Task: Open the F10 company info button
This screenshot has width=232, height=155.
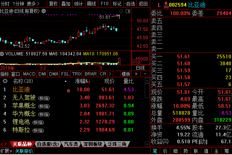Action: 104,4
